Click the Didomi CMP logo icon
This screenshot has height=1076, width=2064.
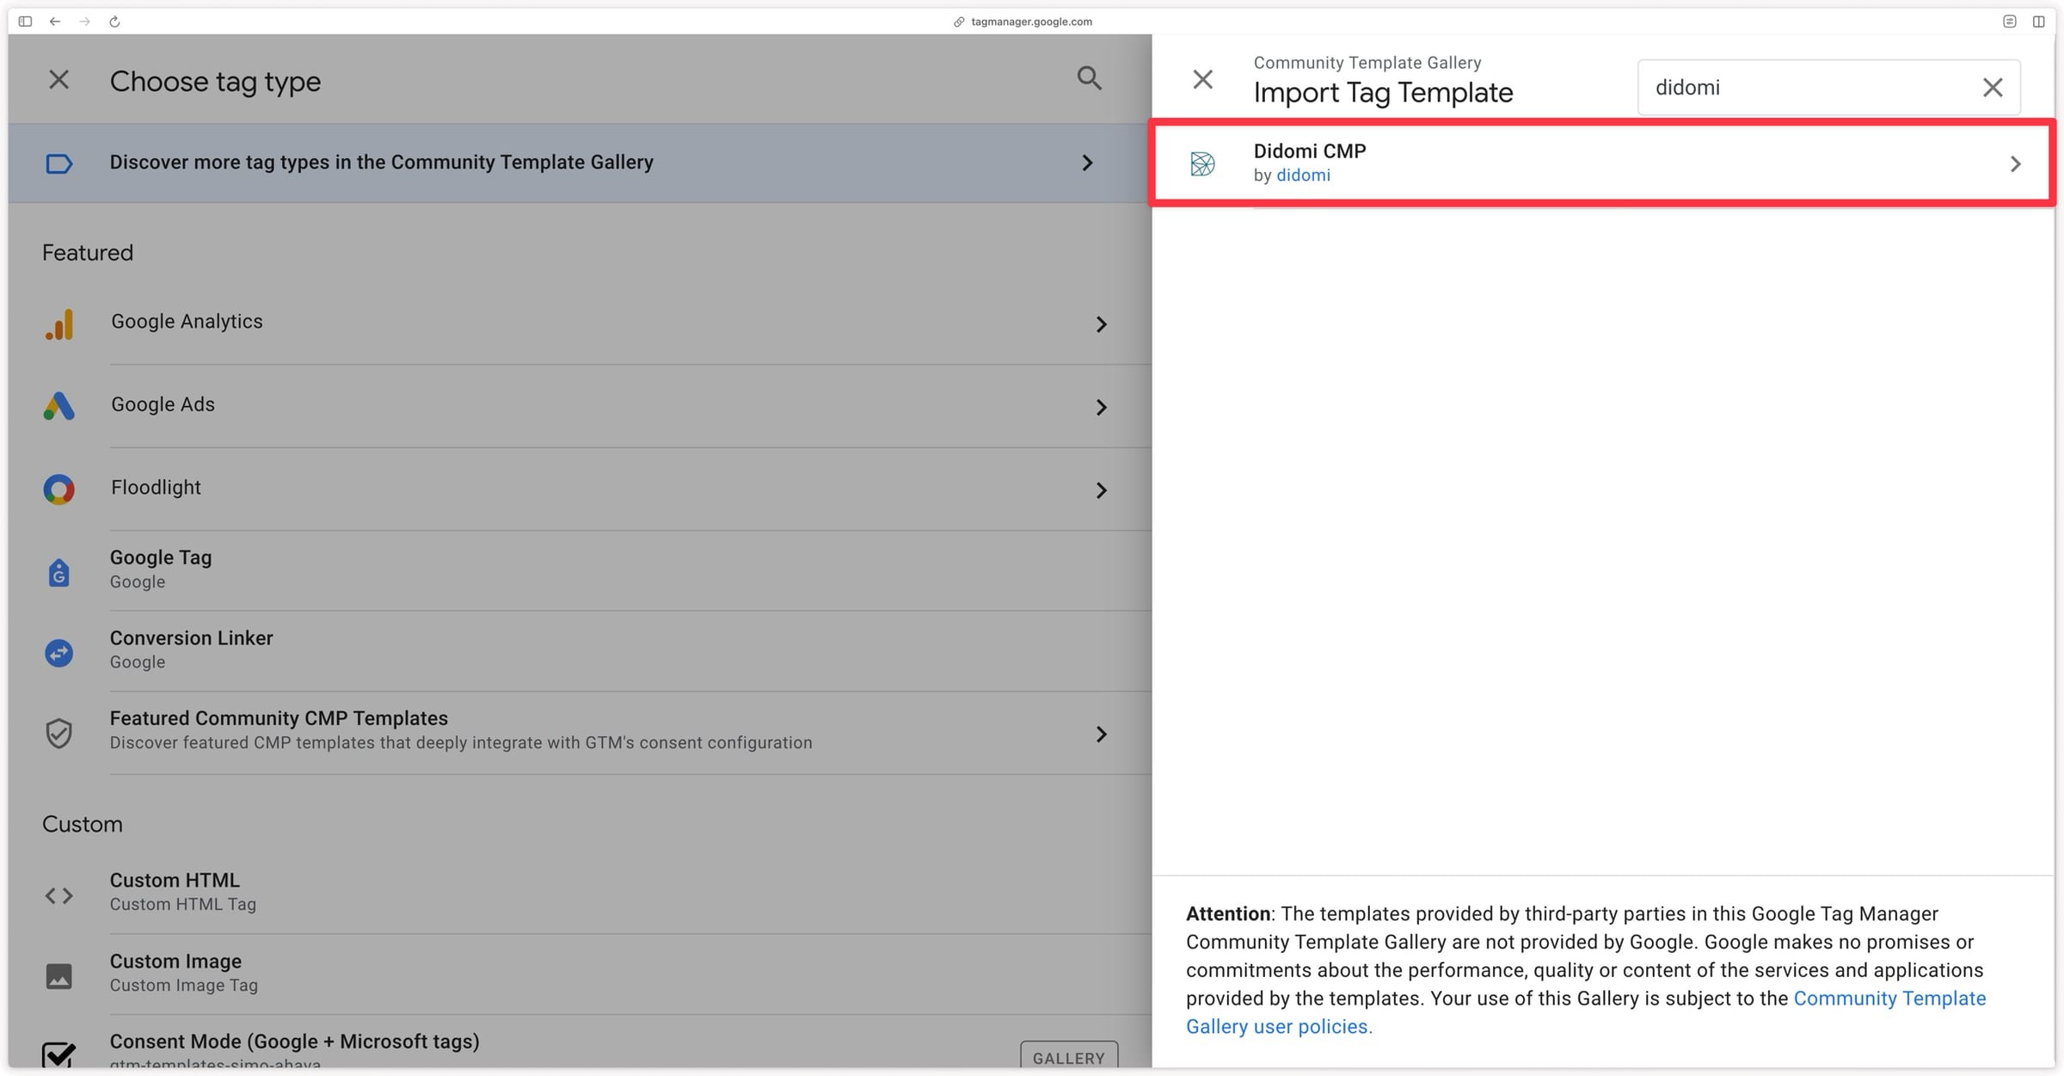point(1202,163)
